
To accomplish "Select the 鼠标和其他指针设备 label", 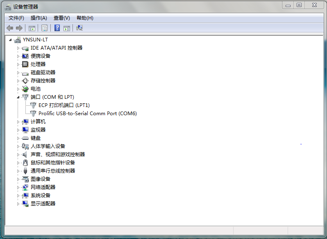I will click(53, 163).
